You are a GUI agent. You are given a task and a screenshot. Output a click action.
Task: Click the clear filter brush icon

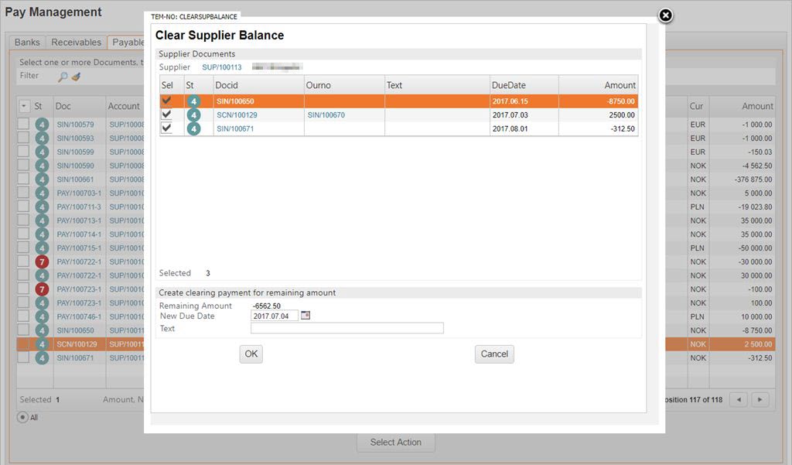pos(76,77)
